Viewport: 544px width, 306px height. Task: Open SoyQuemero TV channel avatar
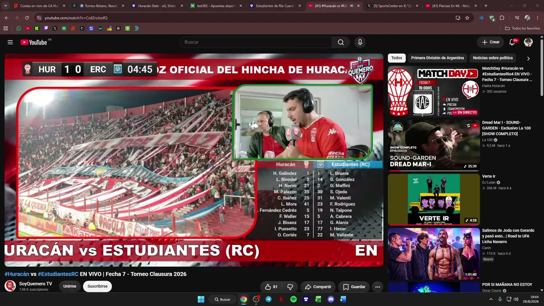click(x=10, y=286)
